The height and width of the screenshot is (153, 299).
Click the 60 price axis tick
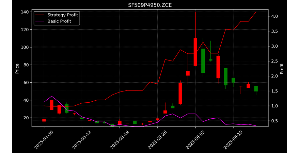point(26,83)
